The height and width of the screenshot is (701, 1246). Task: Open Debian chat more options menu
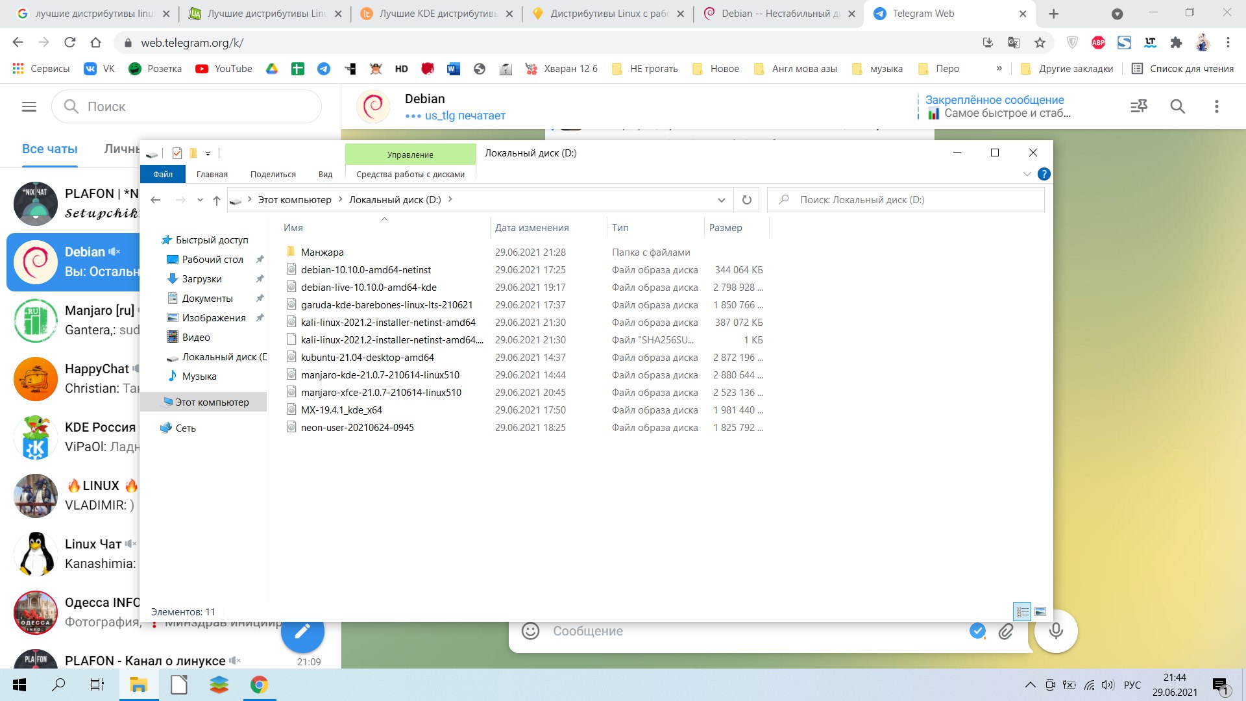1216,106
